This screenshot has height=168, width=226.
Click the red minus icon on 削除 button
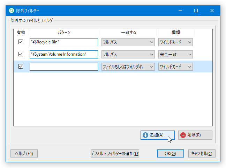[183, 135]
